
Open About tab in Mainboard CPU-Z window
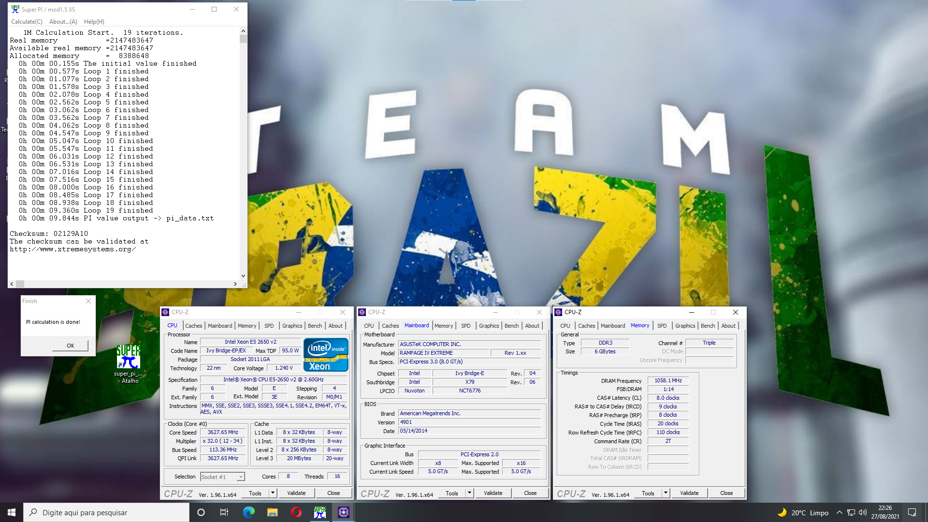532,326
